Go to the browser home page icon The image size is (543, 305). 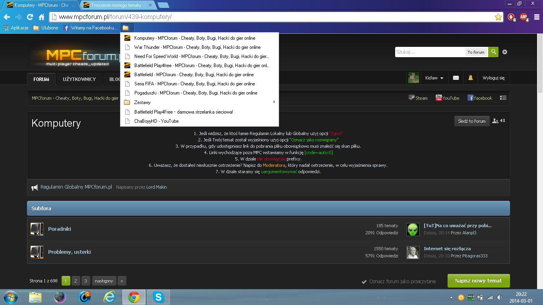point(41,17)
